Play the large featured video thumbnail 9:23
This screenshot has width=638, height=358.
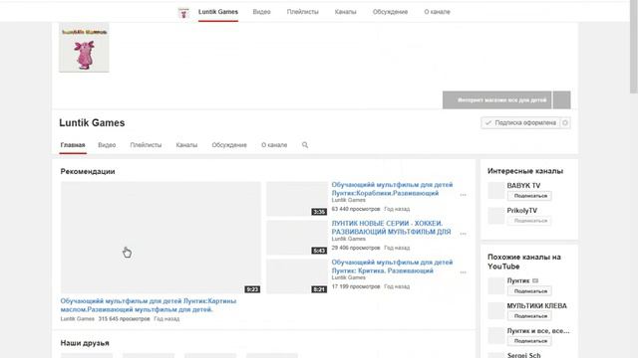tap(160, 238)
